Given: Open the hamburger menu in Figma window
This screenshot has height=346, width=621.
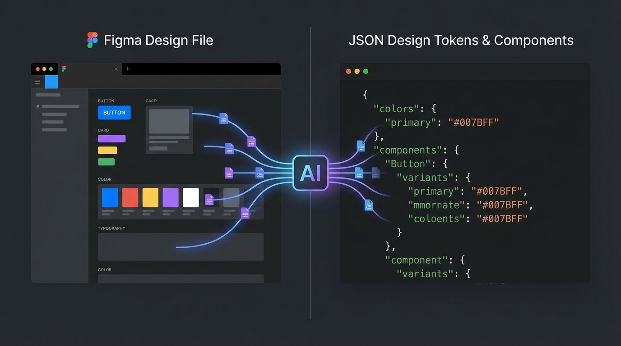Looking at the screenshot, I should (x=38, y=82).
